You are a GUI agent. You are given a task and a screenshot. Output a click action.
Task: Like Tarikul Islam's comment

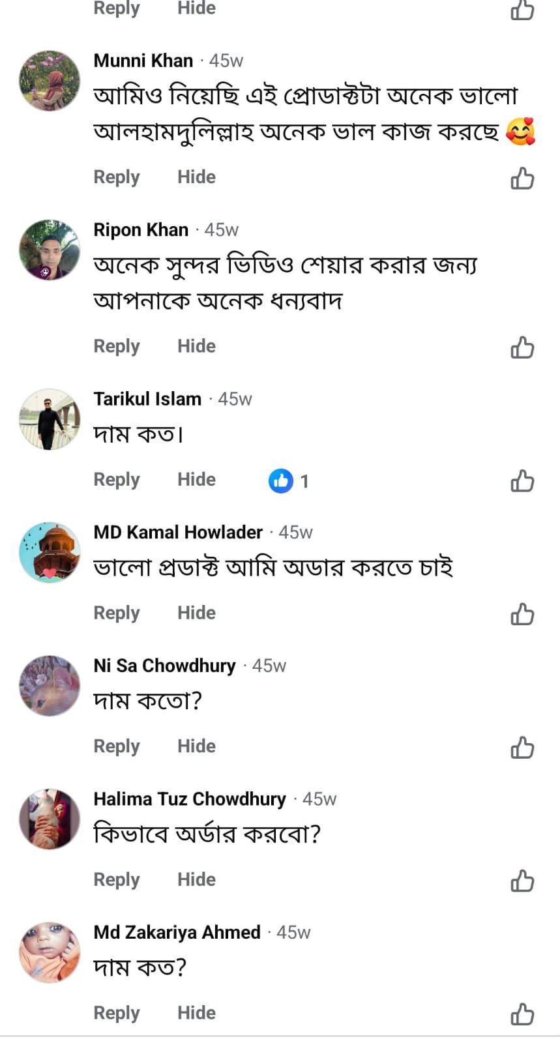tap(522, 481)
